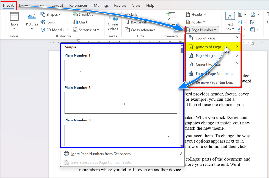Insert a SmartArt graphic

click(84, 14)
